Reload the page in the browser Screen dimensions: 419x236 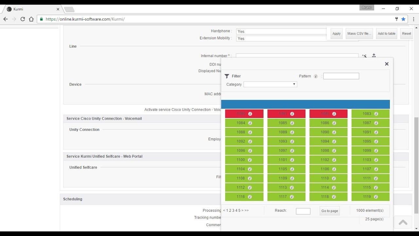click(23, 19)
